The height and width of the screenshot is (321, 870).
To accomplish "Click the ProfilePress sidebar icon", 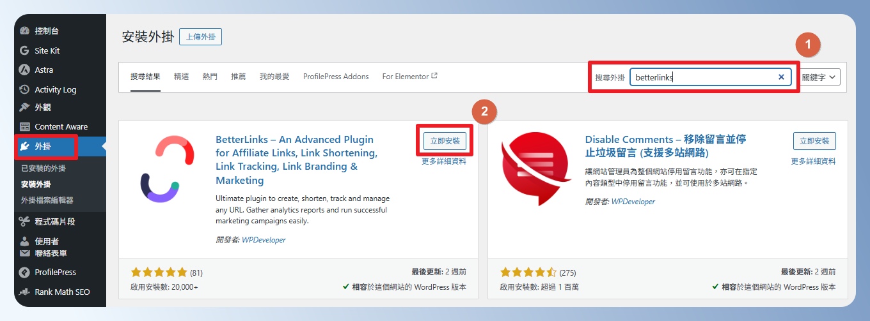I will point(24,272).
